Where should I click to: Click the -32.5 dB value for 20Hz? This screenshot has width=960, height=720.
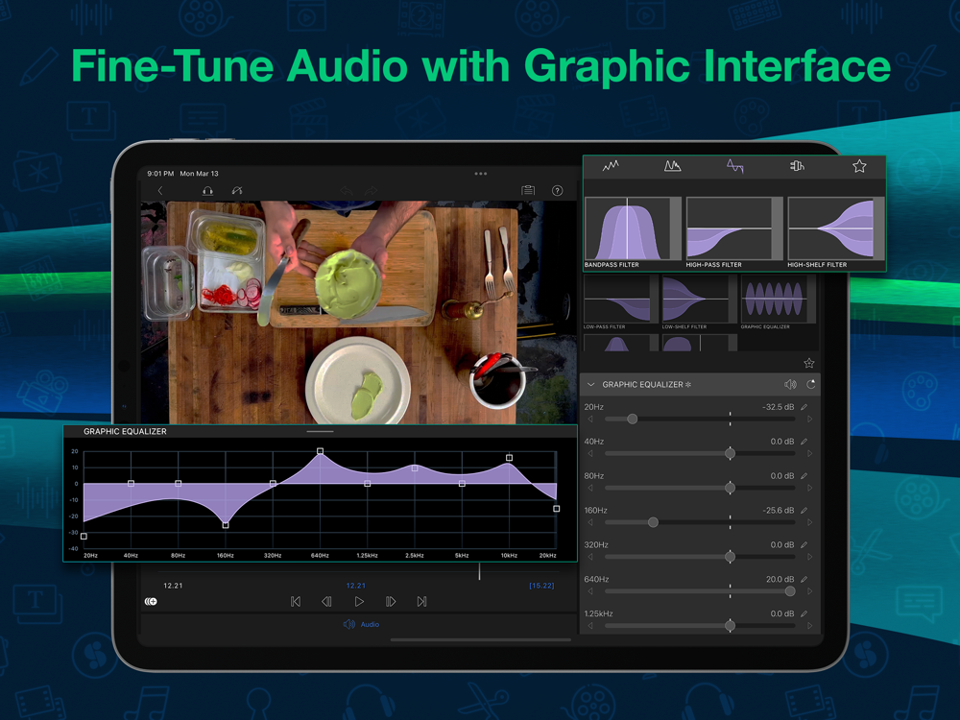779,407
